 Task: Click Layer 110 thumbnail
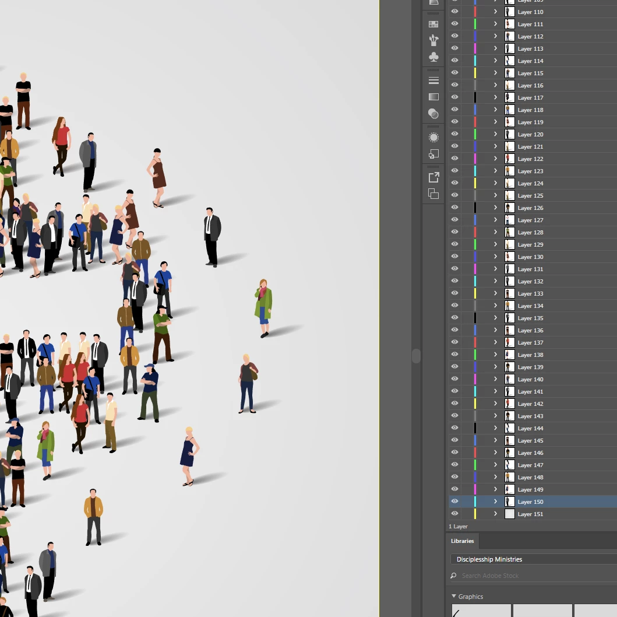click(x=510, y=12)
